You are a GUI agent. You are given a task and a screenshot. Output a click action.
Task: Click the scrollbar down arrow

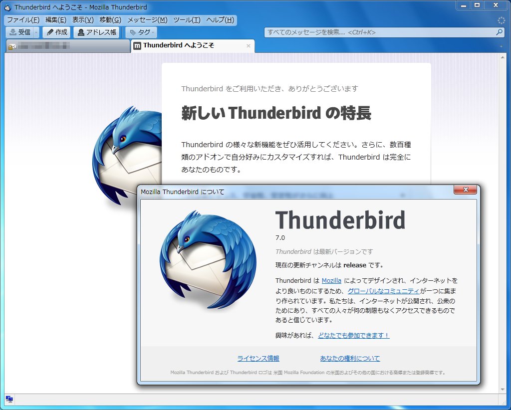[x=502, y=389]
